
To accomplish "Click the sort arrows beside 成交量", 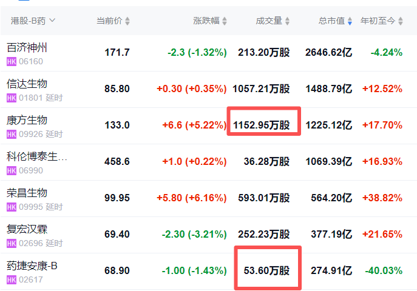I will click(288, 21).
